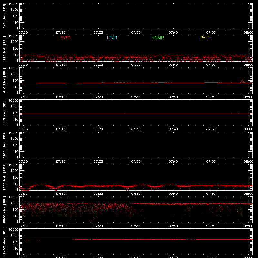The image size is (258, 258).
Task: Select the '4995 MHz [SFU]' axis title
Action: point(4,177)
